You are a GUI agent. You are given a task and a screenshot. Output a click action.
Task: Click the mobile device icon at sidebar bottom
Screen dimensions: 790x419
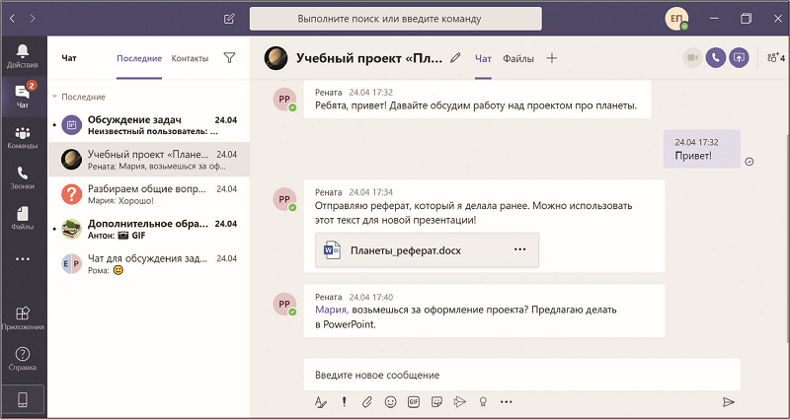[23, 400]
